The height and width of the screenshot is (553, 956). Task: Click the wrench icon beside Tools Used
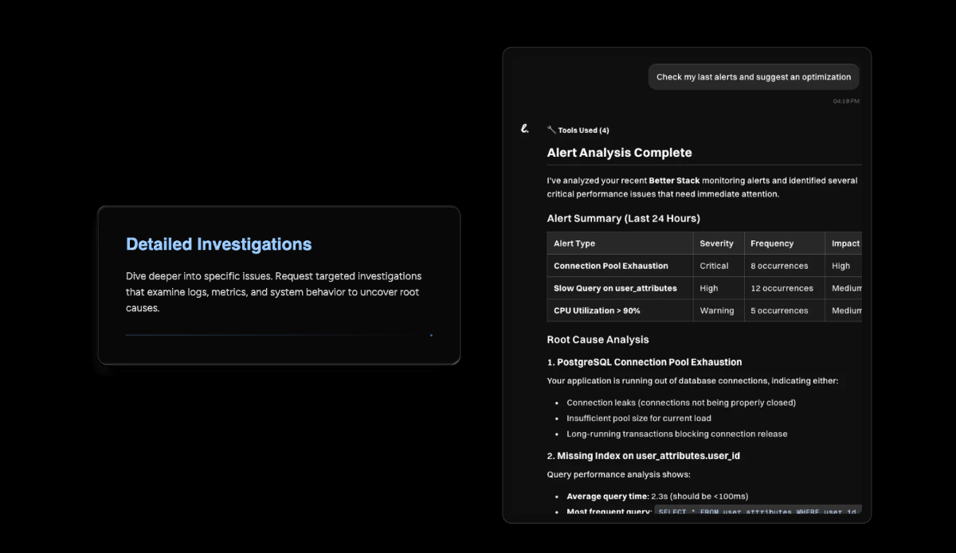click(551, 130)
